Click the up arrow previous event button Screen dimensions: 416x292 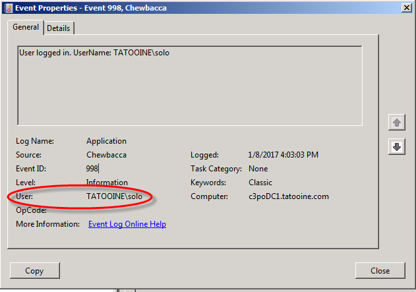[397, 123]
